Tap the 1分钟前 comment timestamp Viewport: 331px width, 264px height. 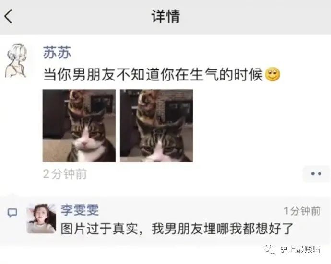pyautogui.click(x=302, y=211)
